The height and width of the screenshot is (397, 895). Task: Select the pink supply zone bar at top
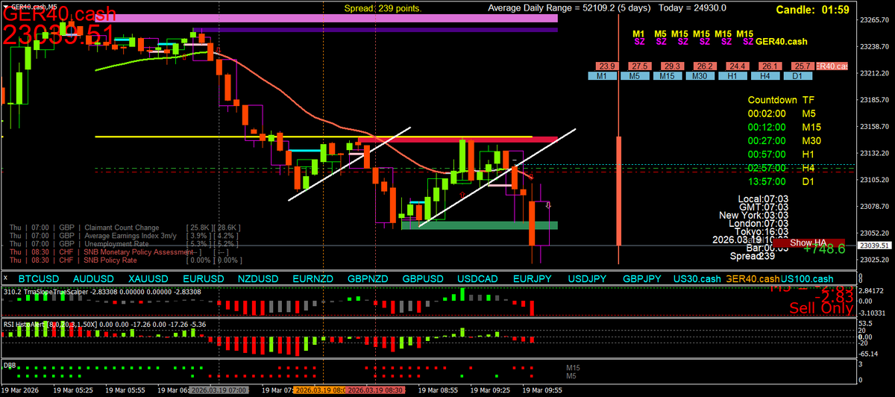point(325,17)
